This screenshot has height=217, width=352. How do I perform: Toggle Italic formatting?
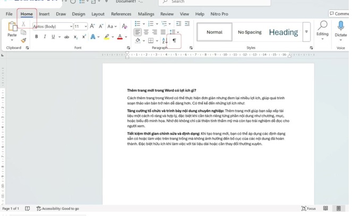(x=45, y=37)
